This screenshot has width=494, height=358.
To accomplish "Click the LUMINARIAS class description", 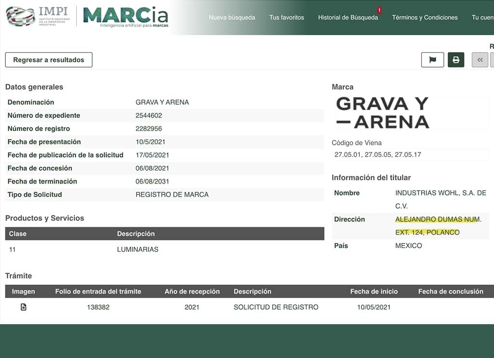I will 137,250.
